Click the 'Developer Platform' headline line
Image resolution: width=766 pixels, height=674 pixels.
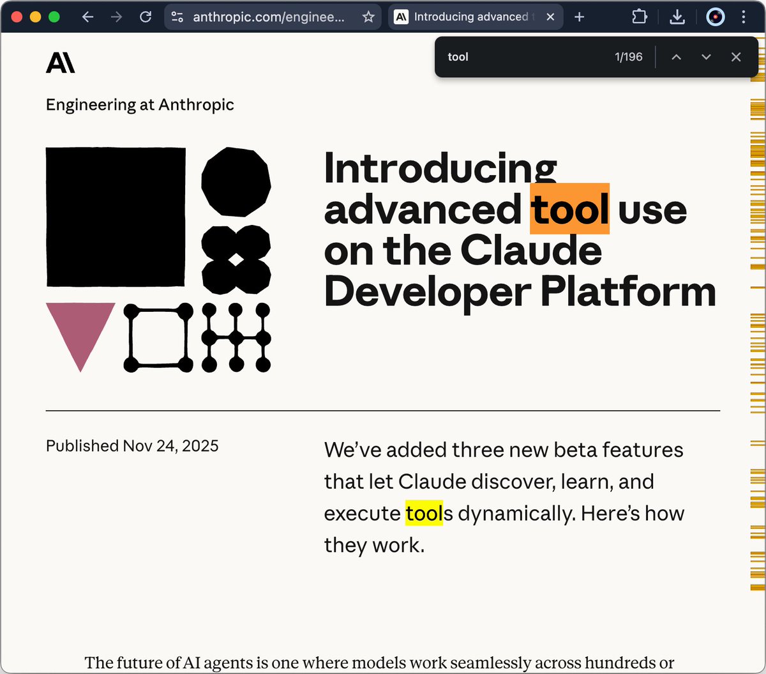click(520, 292)
